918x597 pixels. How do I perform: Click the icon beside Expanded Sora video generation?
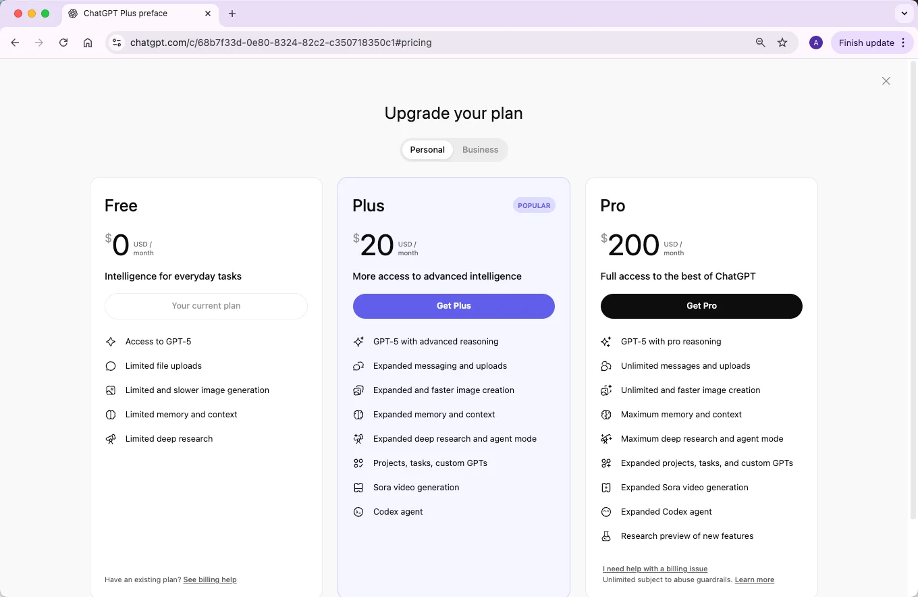coord(606,488)
